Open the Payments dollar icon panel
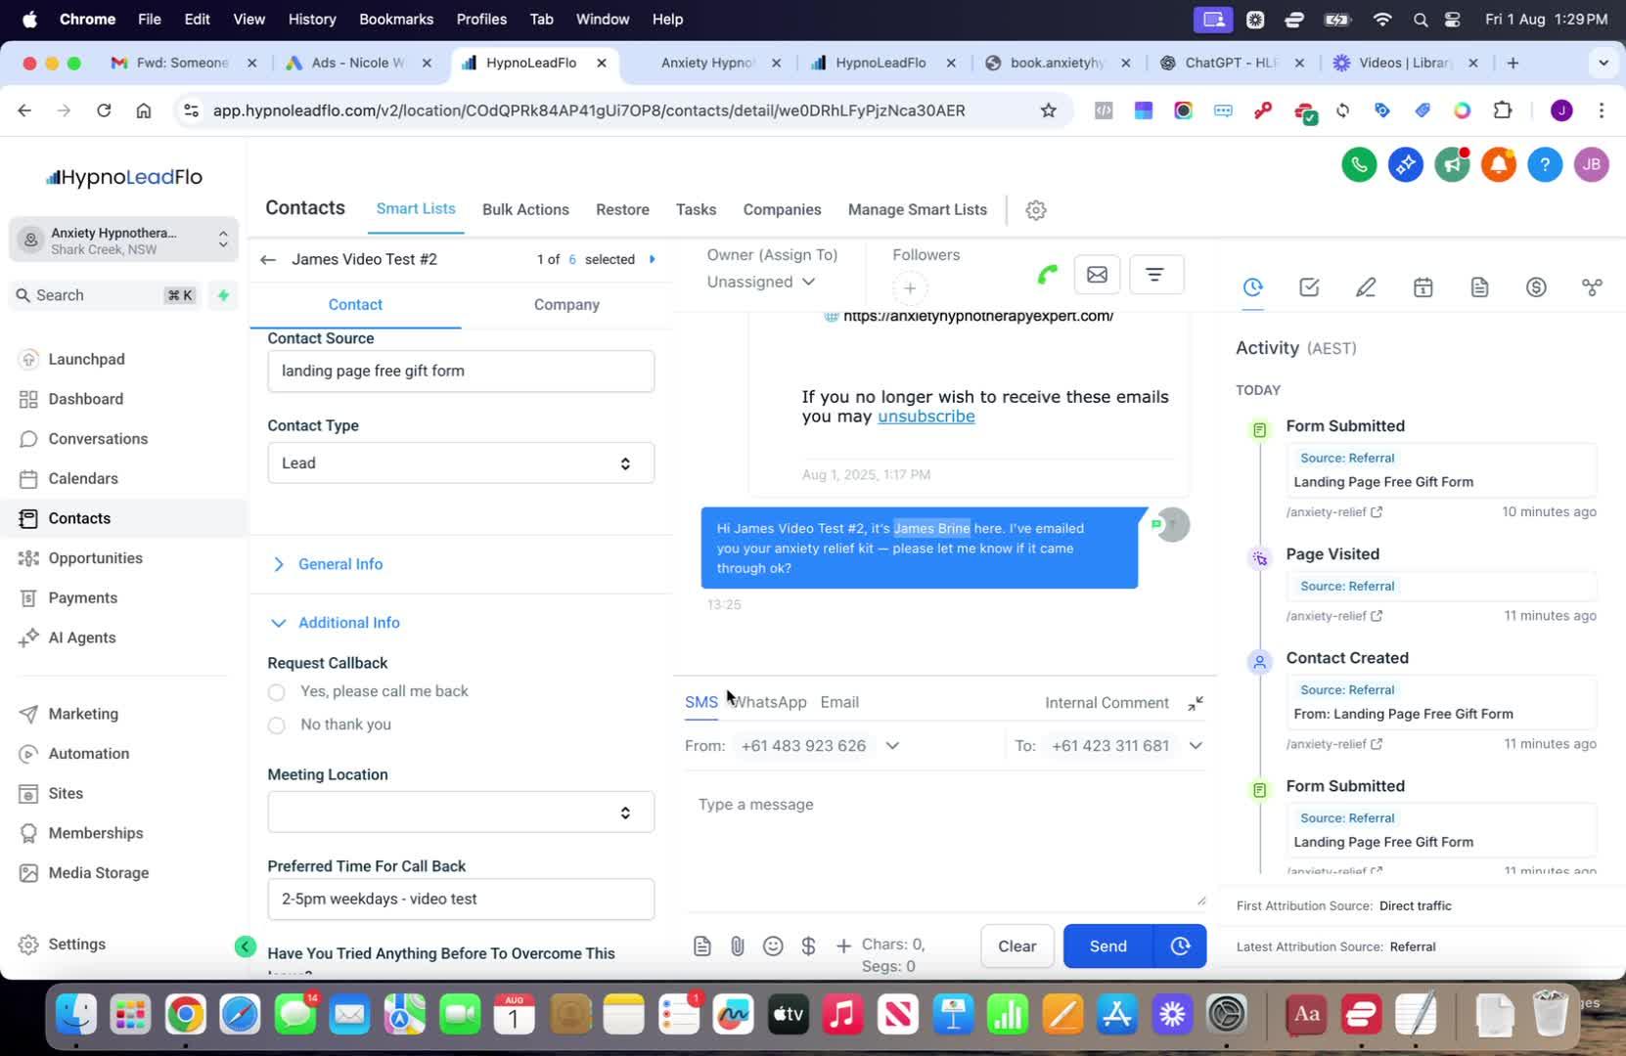1626x1056 pixels. point(1536,287)
